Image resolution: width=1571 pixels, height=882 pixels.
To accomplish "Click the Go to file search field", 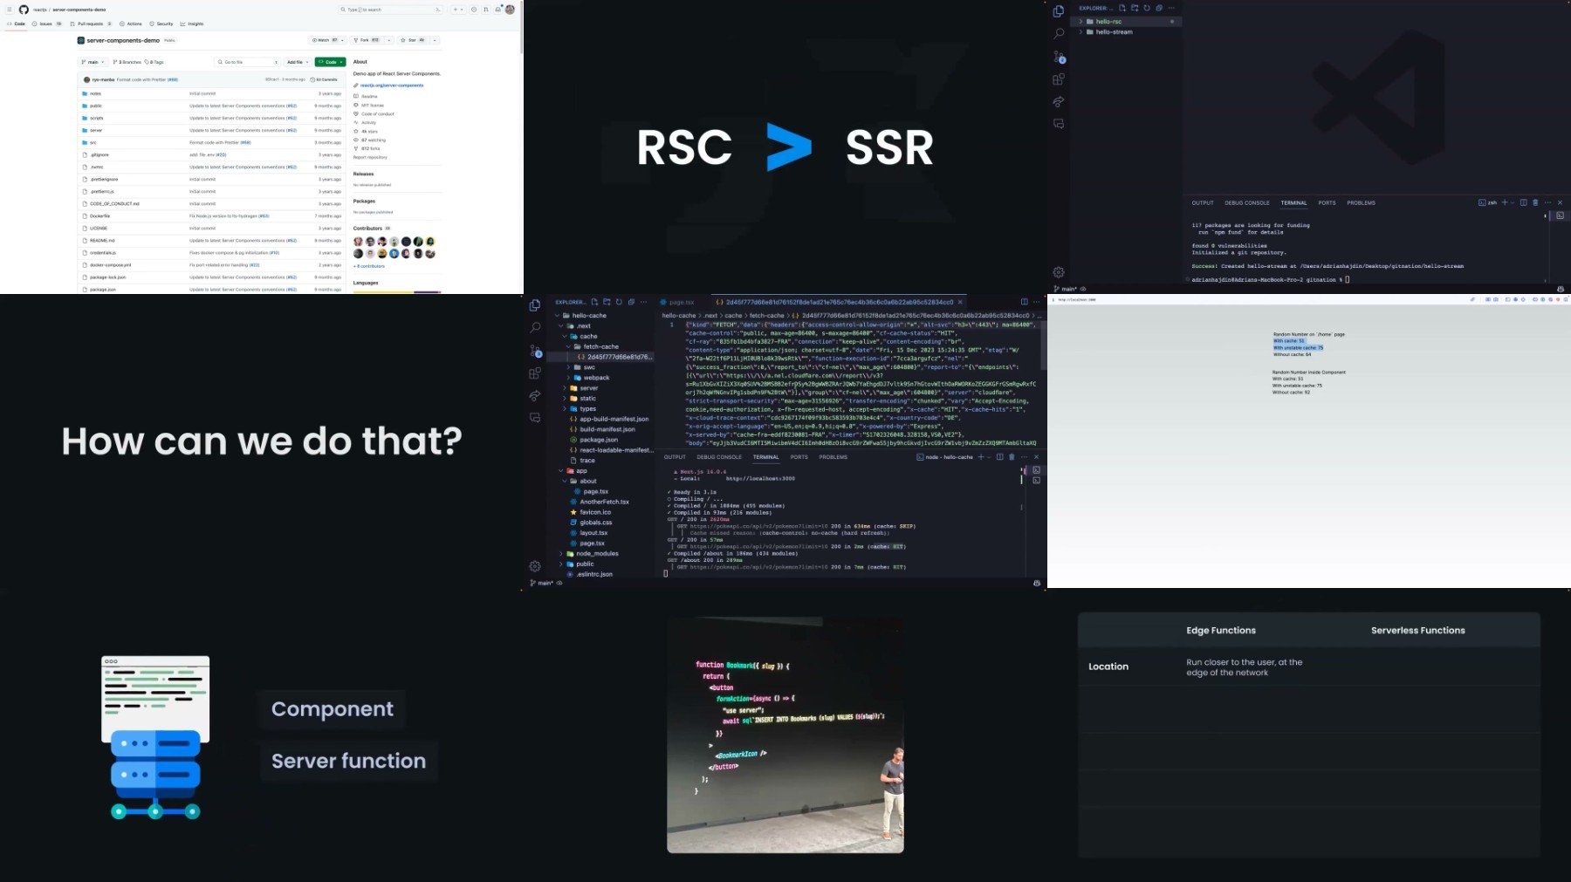I will [x=248, y=62].
